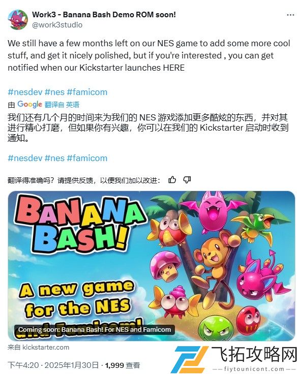
Task: Open the translated #nesdev hashtag
Action: [x=25, y=158]
